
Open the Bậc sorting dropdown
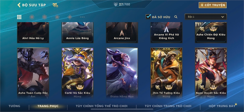coord(206,17)
